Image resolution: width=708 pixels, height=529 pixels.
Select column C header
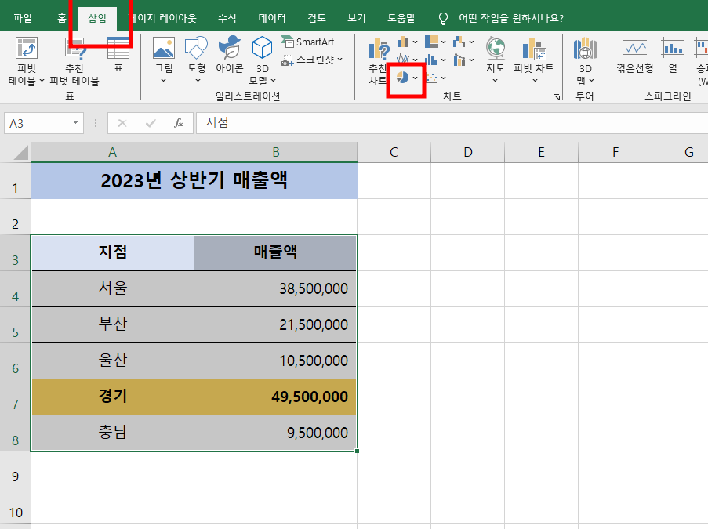coord(394,152)
